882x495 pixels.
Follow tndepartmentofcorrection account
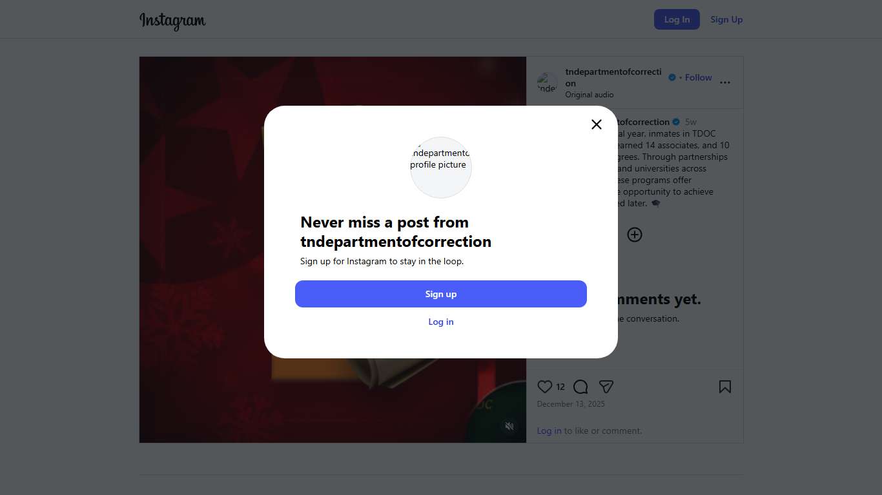pos(698,77)
